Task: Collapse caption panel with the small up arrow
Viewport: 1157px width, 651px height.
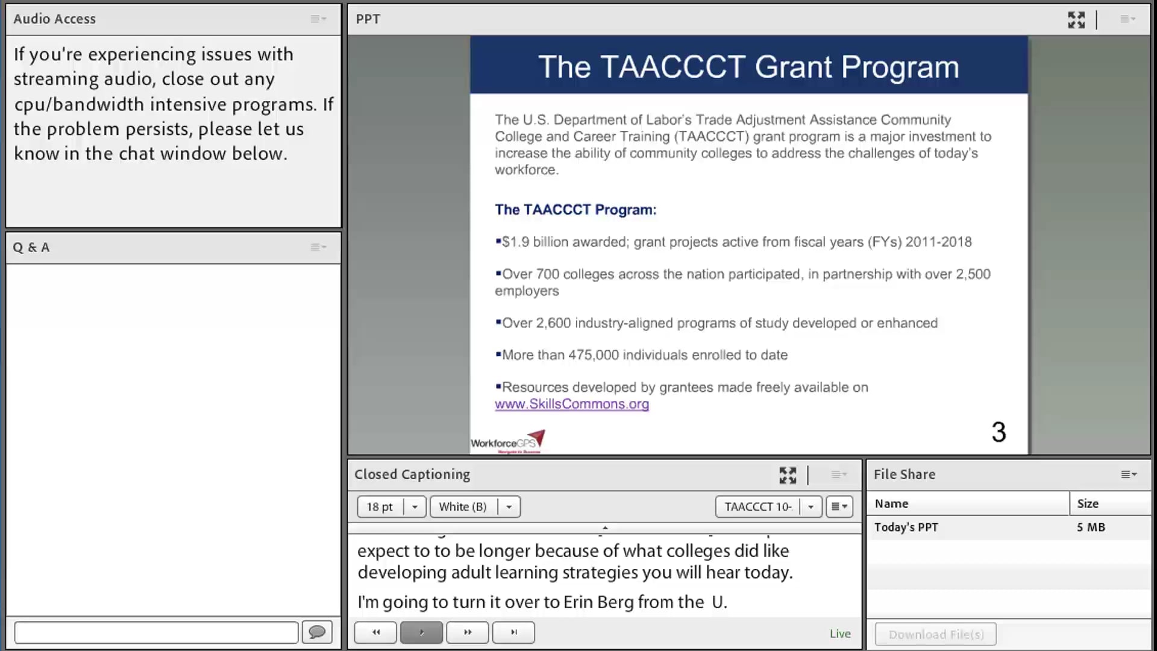Action: [x=605, y=528]
